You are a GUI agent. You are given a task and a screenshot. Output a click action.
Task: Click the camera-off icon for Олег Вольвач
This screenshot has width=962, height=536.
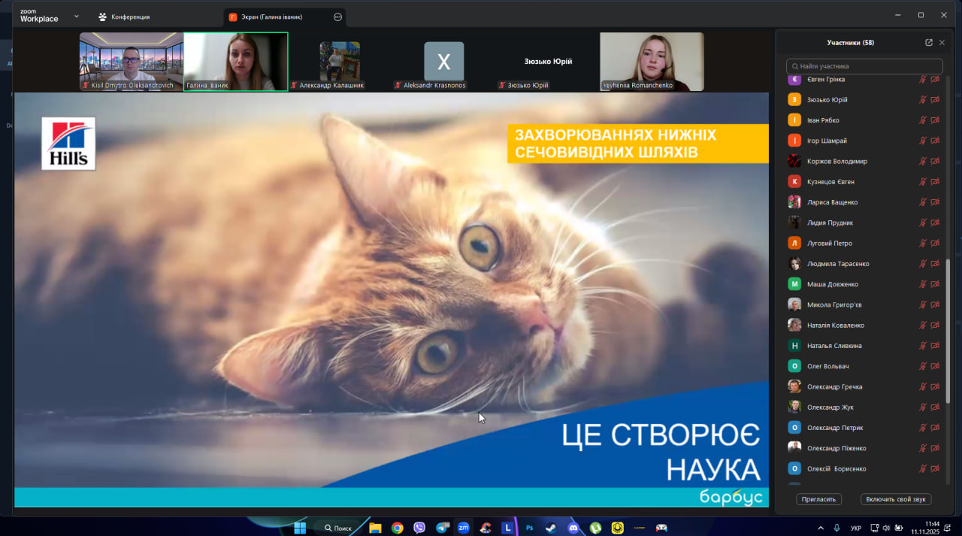(x=935, y=366)
